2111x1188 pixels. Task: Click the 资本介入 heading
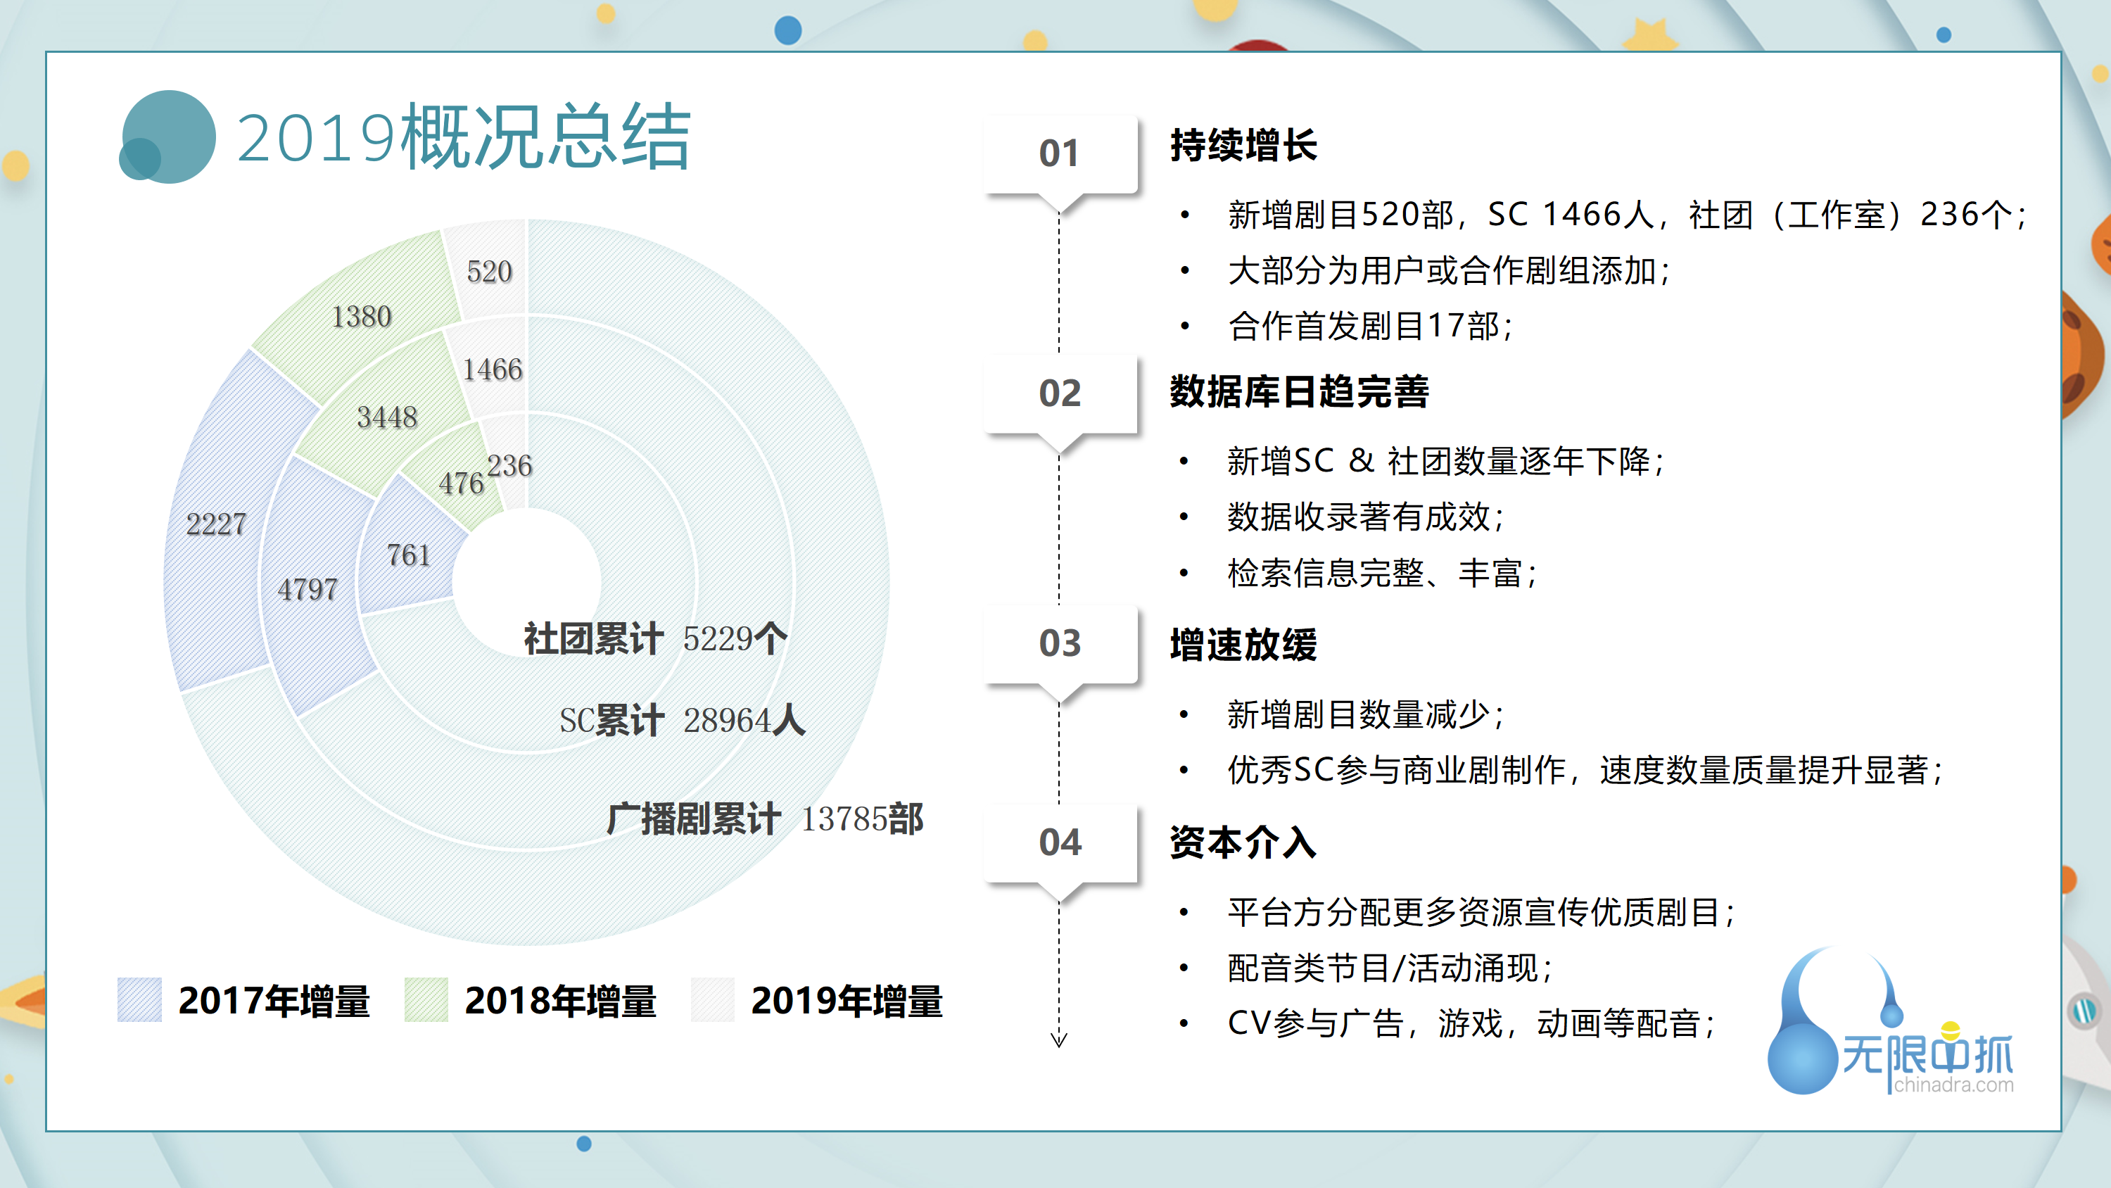(1243, 842)
